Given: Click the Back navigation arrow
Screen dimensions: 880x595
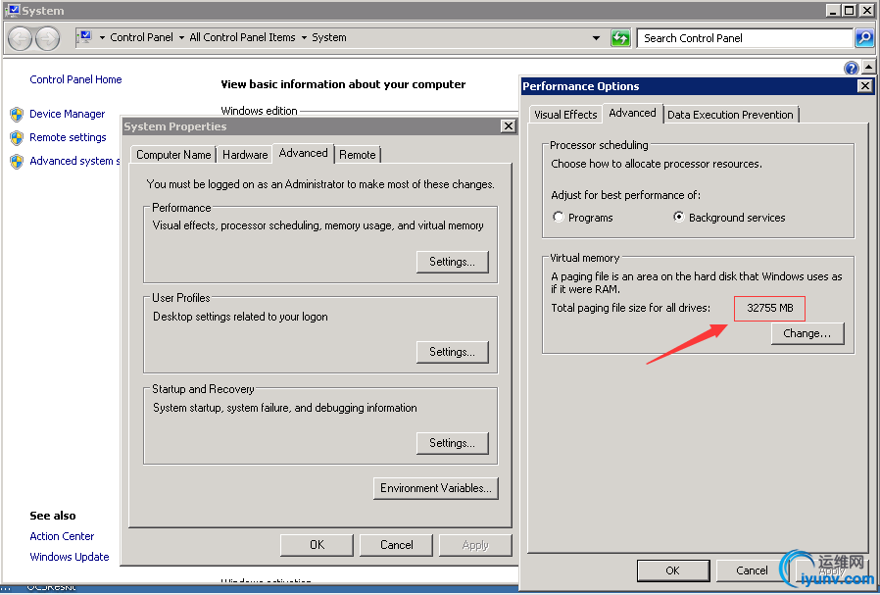Looking at the screenshot, I should [x=21, y=39].
